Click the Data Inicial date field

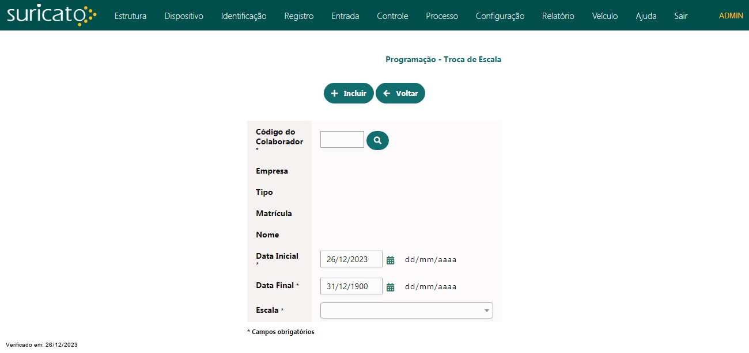point(351,259)
